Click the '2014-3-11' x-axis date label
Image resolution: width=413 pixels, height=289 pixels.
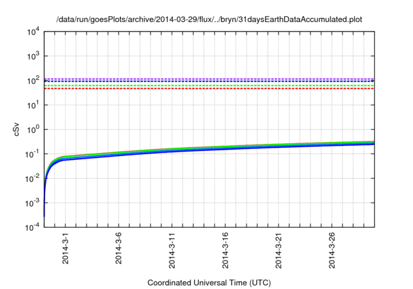pos(172,250)
